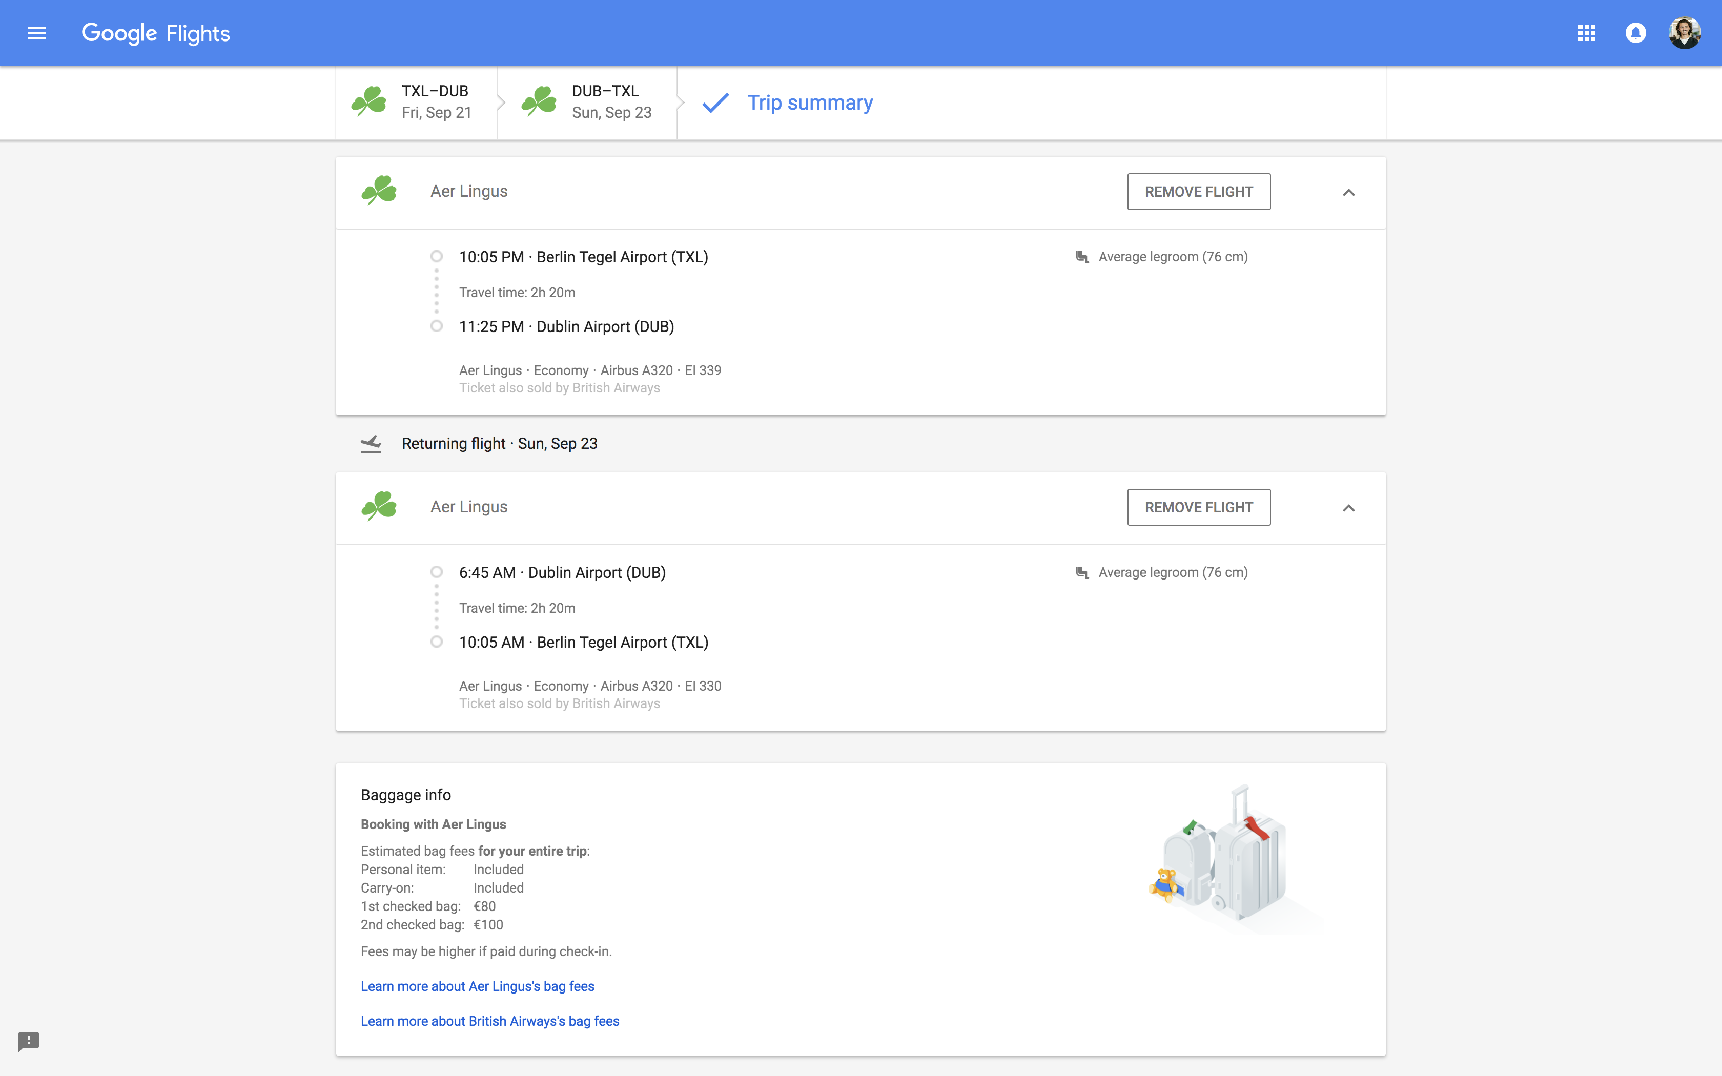Collapse the returning Aer Lingus flight details
This screenshot has height=1076, width=1722.
point(1349,507)
